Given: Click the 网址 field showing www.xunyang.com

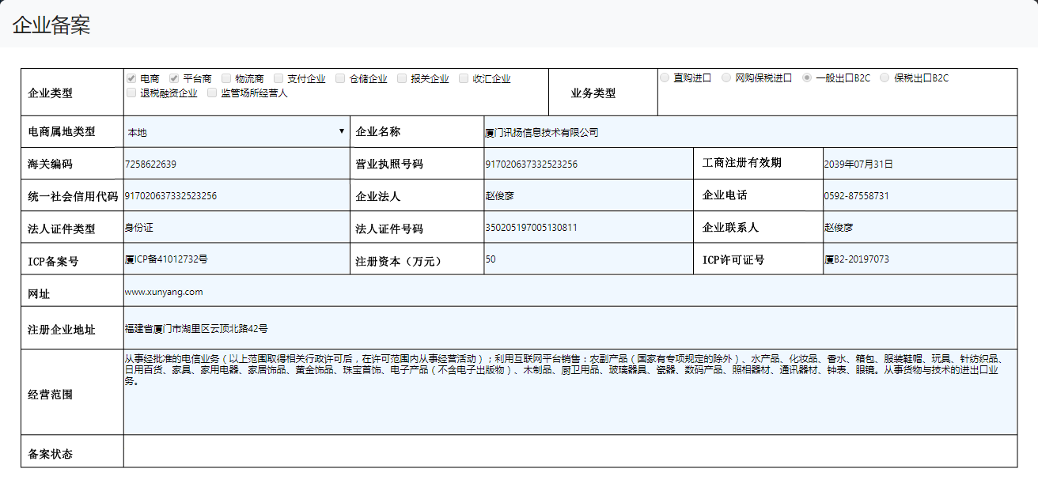Looking at the screenshot, I should click(x=570, y=291).
